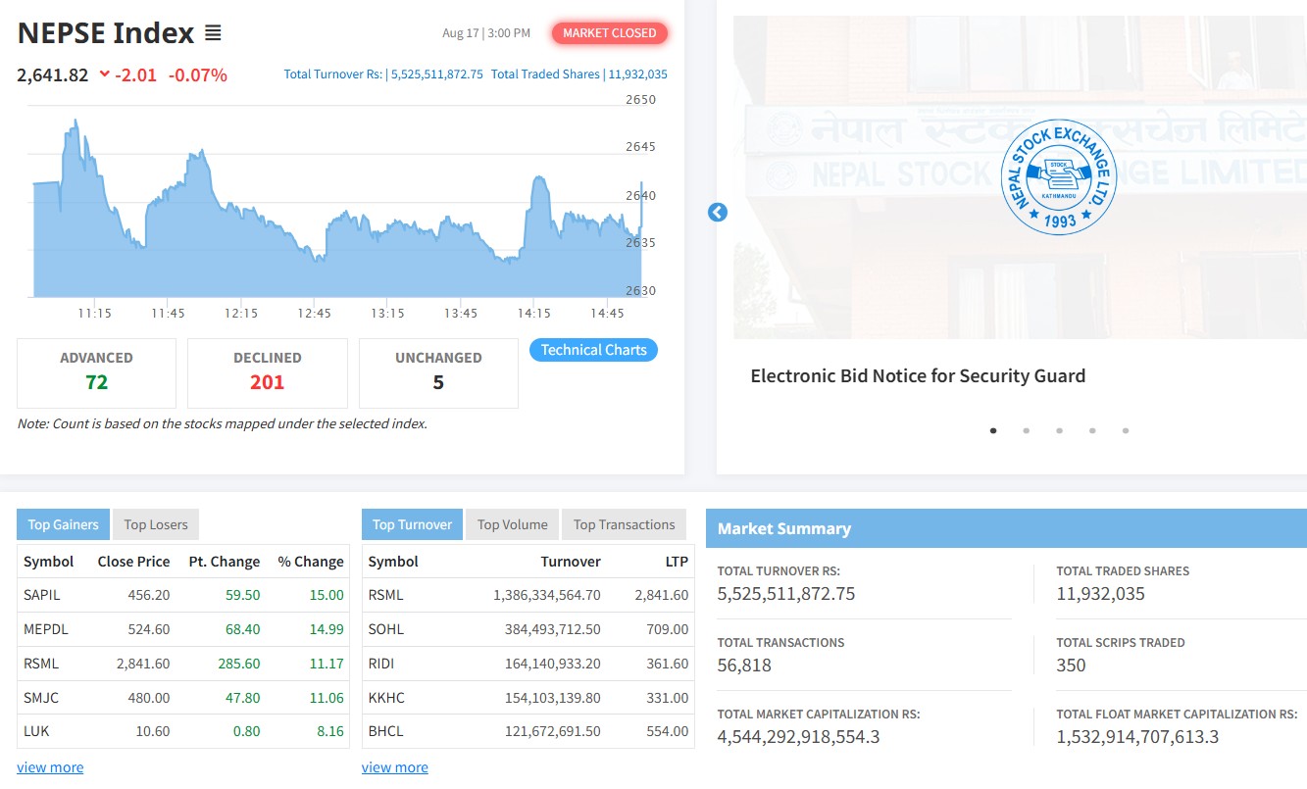The height and width of the screenshot is (789, 1307).
Task: Click the Symbol header in Top Gainers
Action: (x=49, y=562)
